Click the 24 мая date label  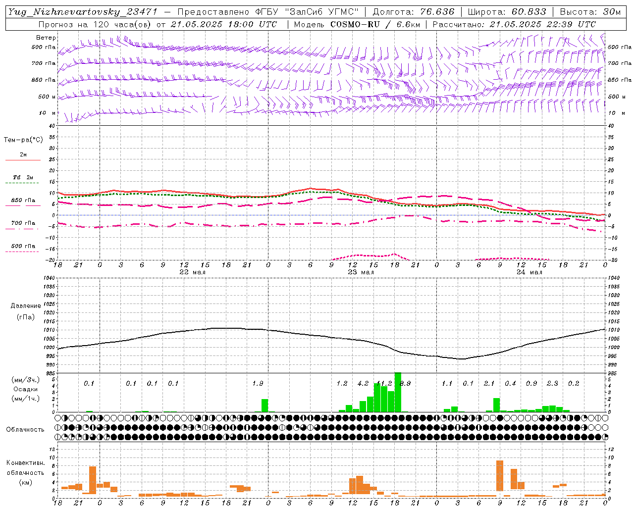(529, 272)
